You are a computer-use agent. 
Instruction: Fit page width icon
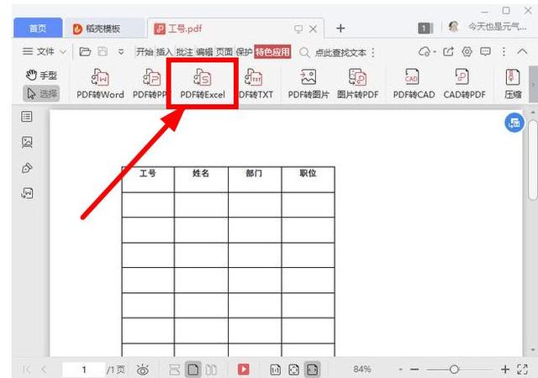(x=312, y=370)
